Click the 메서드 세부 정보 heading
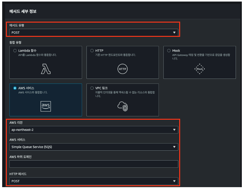This screenshot has width=244, height=189. point(23,11)
